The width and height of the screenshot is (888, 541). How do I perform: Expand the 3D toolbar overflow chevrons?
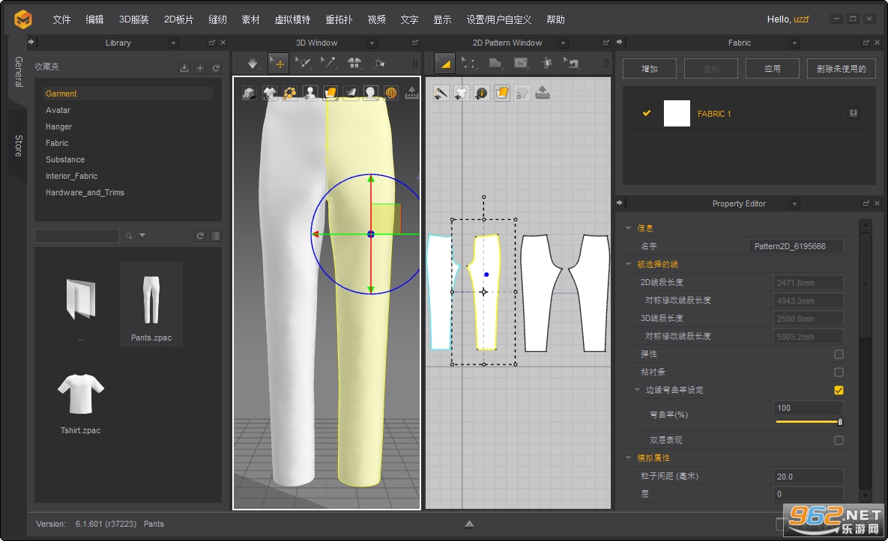pyautogui.click(x=415, y=64)
